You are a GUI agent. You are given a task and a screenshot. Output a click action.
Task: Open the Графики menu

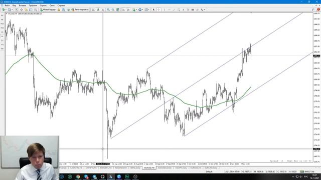[x=33, y=5]
